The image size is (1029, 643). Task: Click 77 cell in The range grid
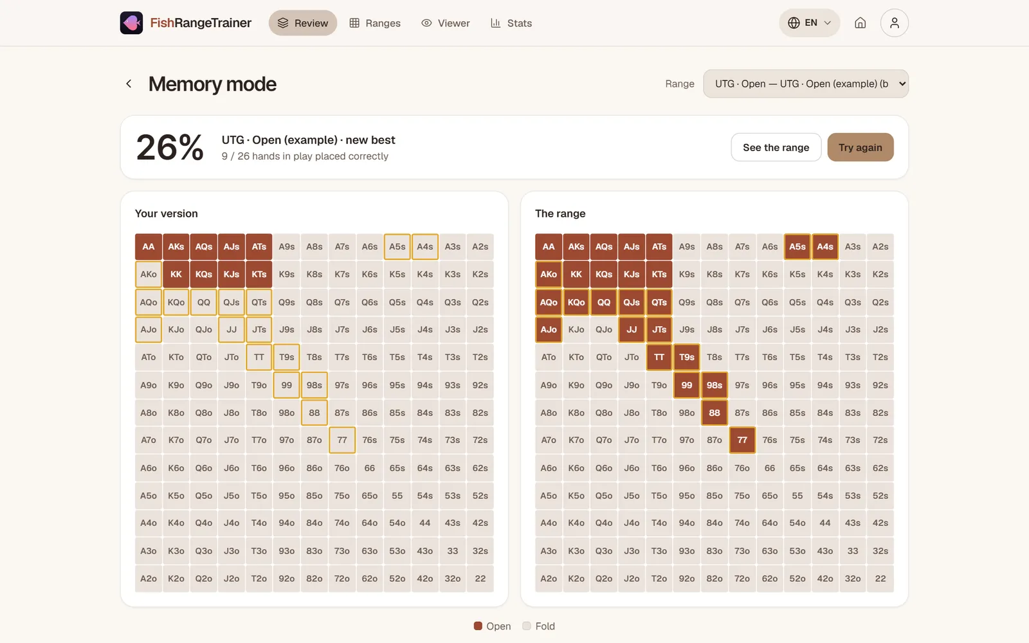coord(742,440)
